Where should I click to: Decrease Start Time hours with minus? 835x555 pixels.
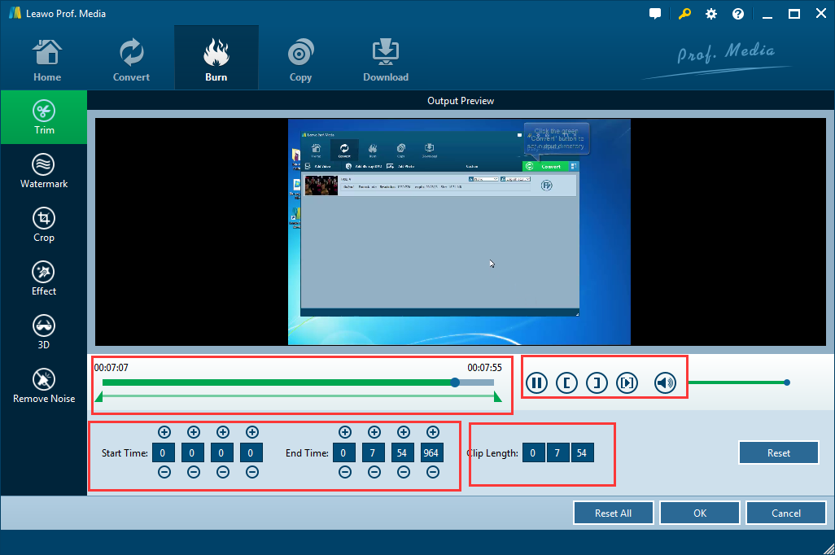[x=164, y=472]
